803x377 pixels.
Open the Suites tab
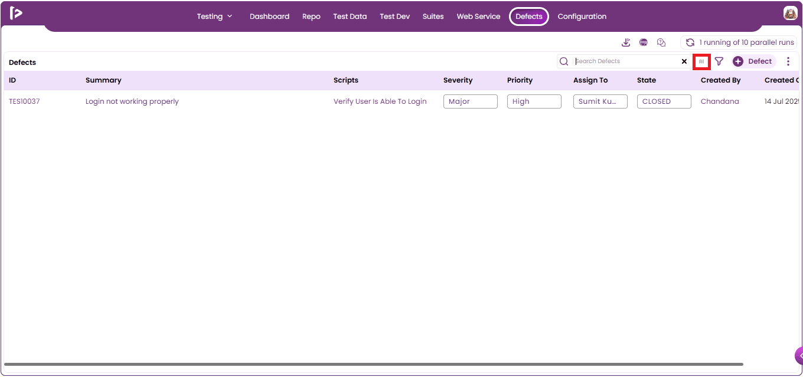coord(433,17)
